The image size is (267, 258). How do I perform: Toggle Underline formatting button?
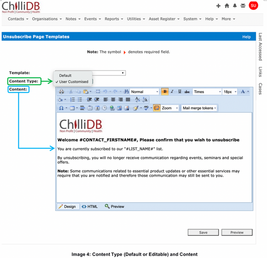180,91
